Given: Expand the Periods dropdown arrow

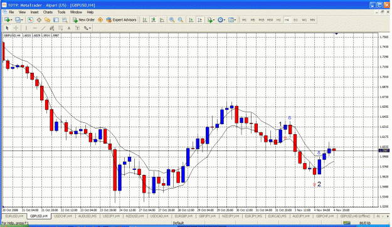Looking at the screenshot, I should (x=225, y=20).
